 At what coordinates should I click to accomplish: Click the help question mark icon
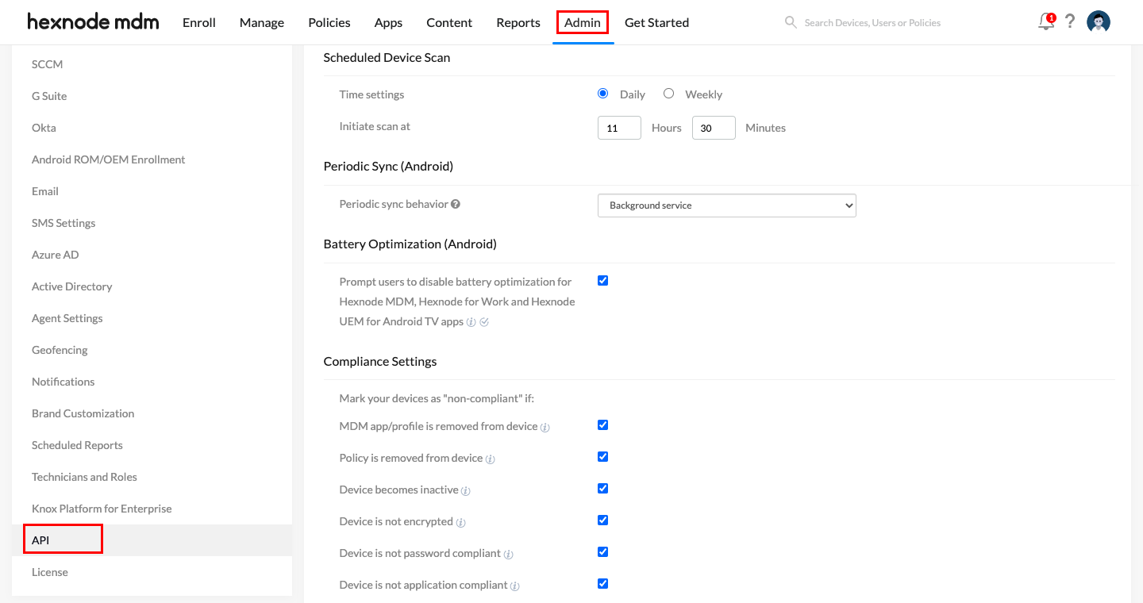pos(1070,22)
